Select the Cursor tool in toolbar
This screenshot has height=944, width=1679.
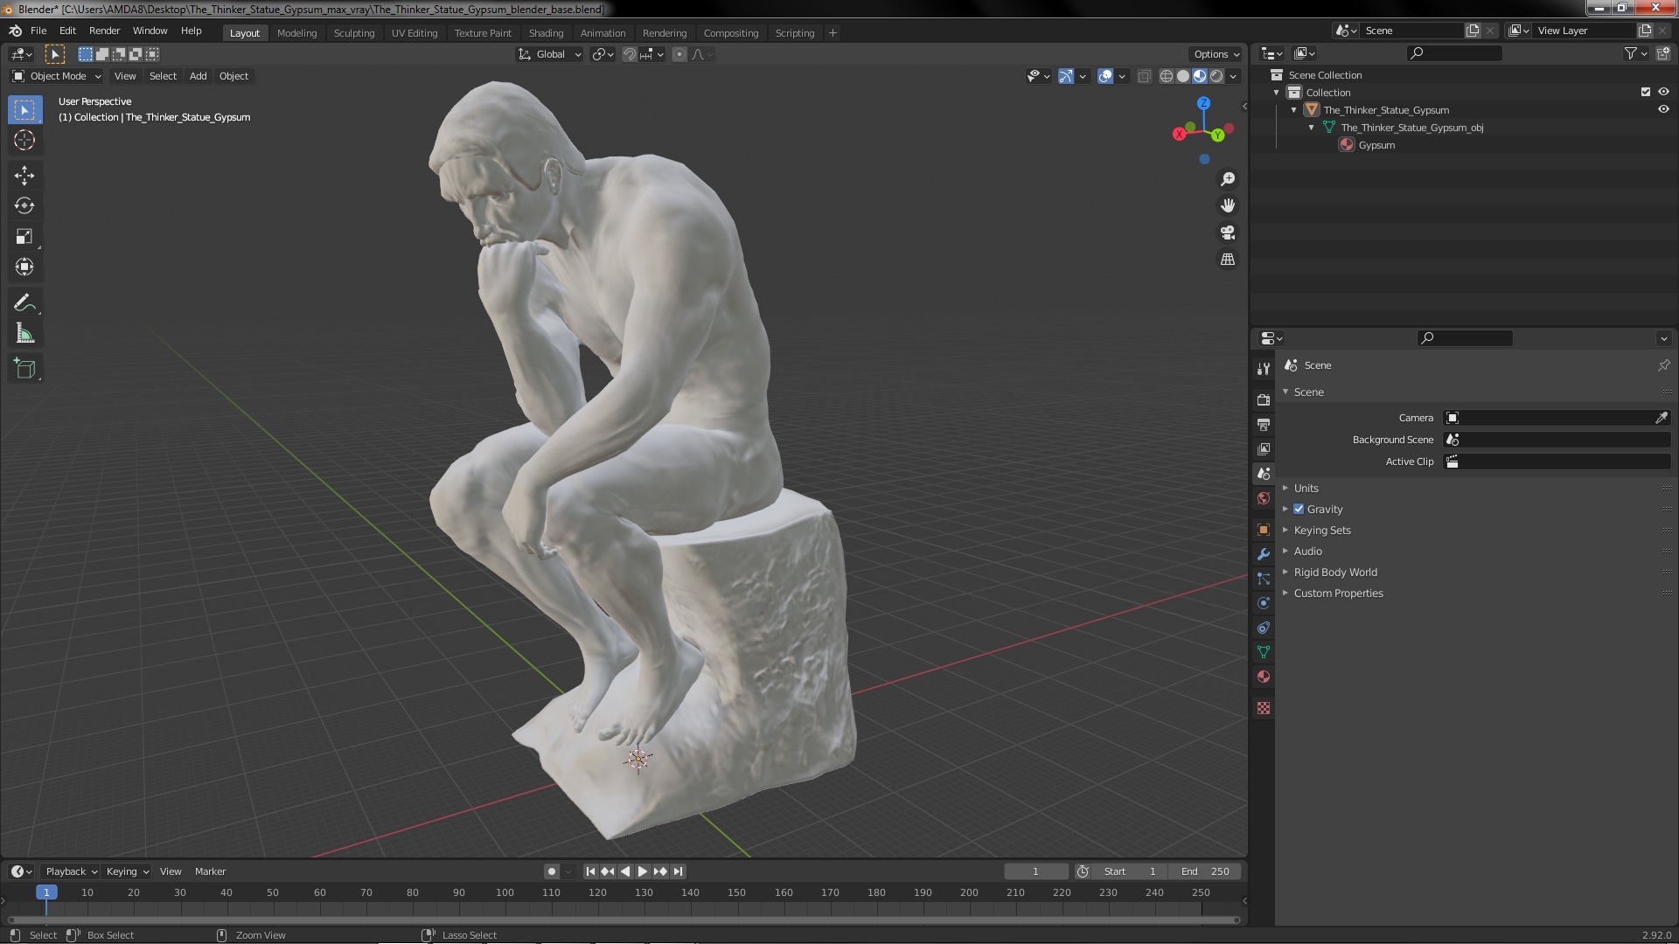(24, 140)
